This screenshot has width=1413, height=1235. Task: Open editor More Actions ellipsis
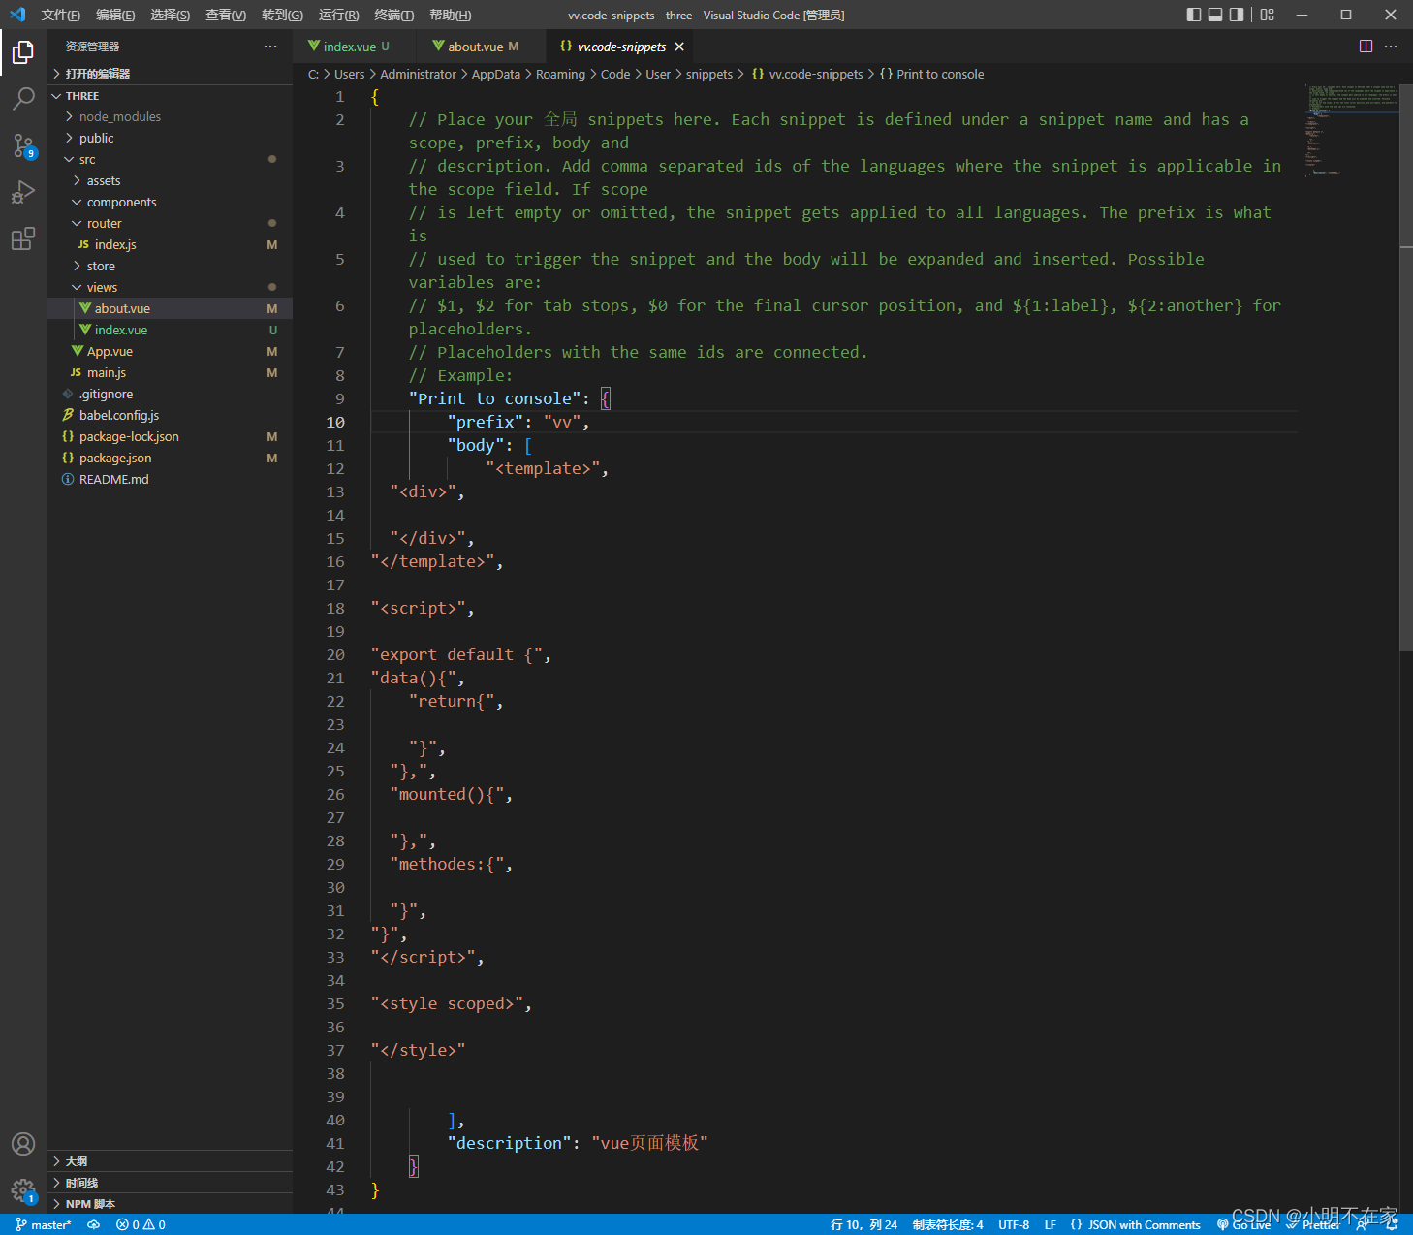tap(1391, 47)
